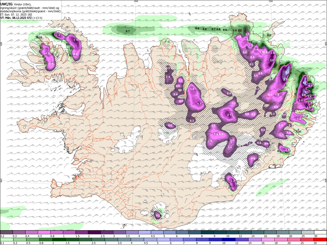This screenshot has height=245, width=327.
Task: Click the 'IT: Sun. 07. 12. 2025 18Z' line
Action: pos(16,15)
